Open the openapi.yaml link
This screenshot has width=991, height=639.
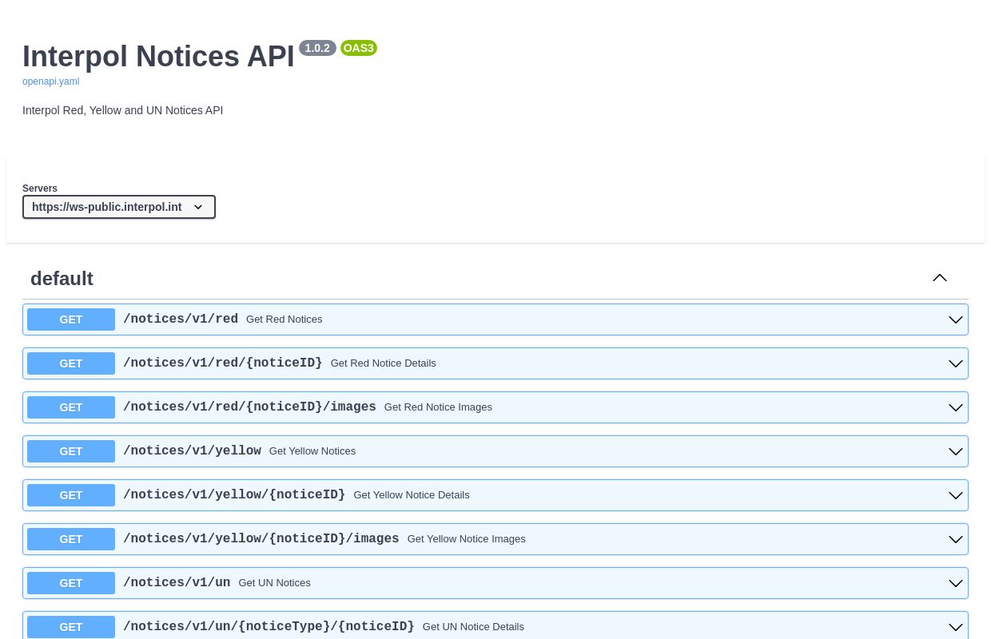[50, 81]
